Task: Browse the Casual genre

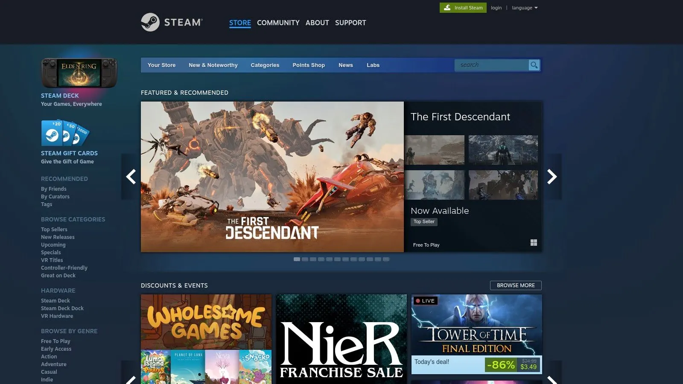Action: pyautogui.click(x=49, y=372)
